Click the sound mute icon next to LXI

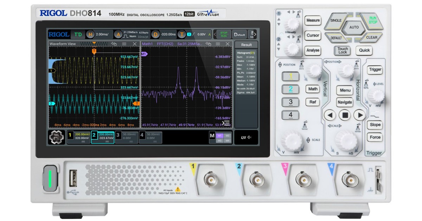point(249,137)
